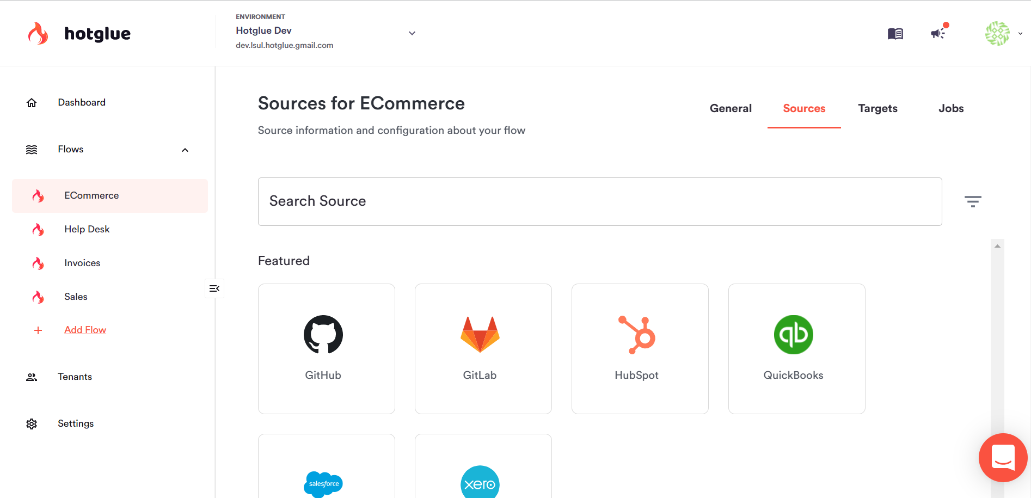Select the QuickBooks source card
Image resolution: width=1031 pixels, height=498 pixels.
(797, 349)
